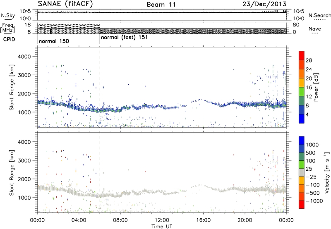331x229 pixels.
Task: Click the 'CPID' row label
Action: click(9, 39)
